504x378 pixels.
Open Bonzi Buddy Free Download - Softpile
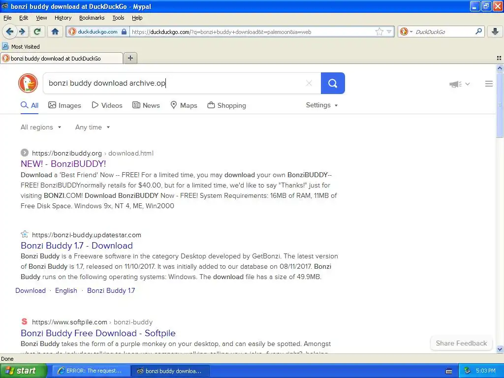tap(98, 333)
